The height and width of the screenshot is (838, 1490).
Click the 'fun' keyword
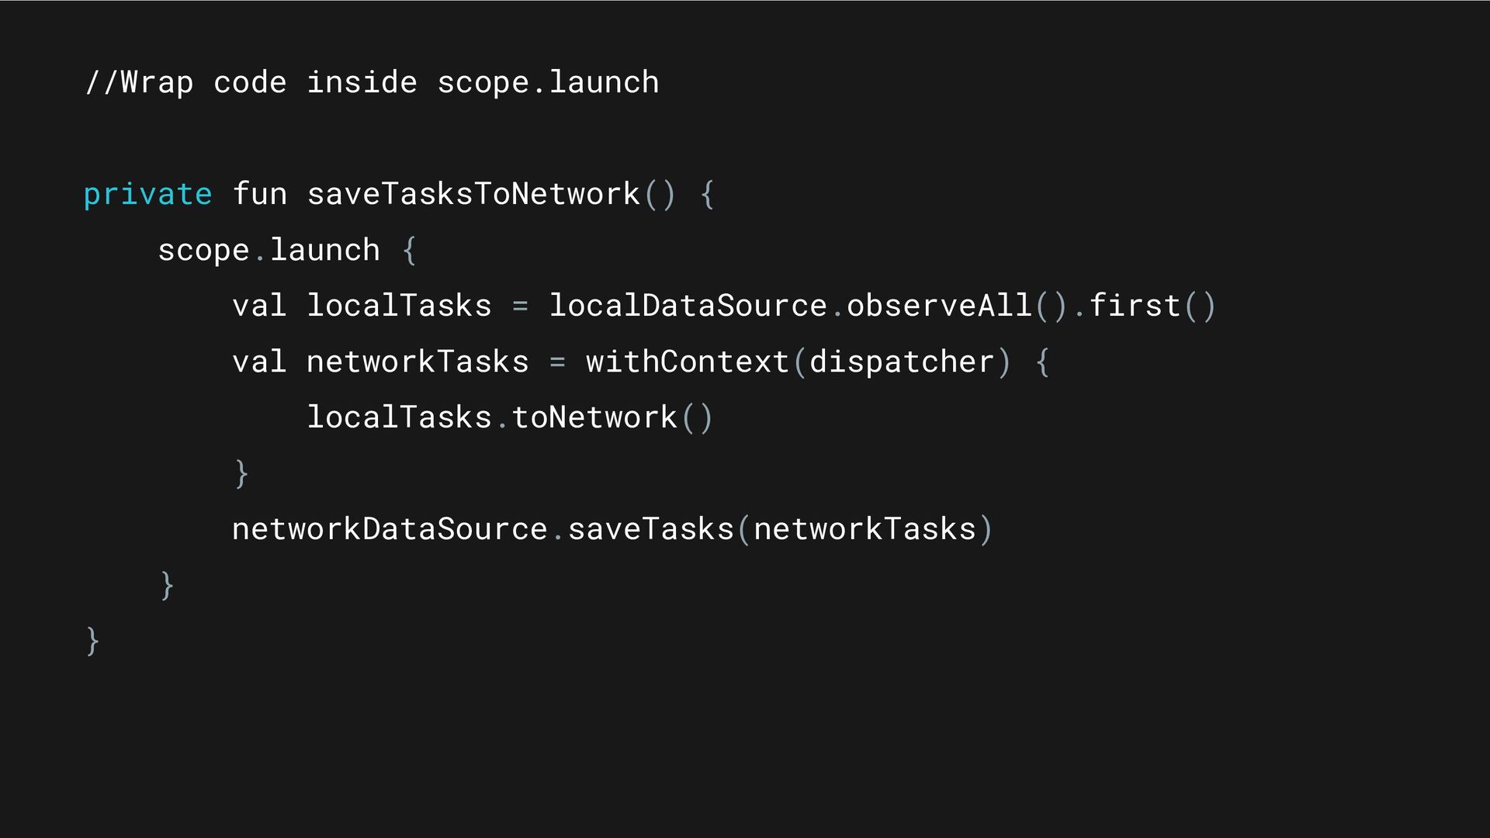[x=260, y=193]
